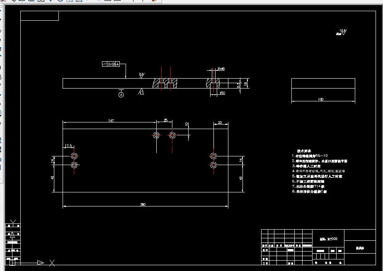Screen dimensions: 383x271
Task: Select the upper-left hole under 17.5 dimension
Action: click(x=74, y=156)
